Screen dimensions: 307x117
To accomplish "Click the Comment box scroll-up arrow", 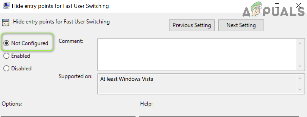I will point(300,43).
